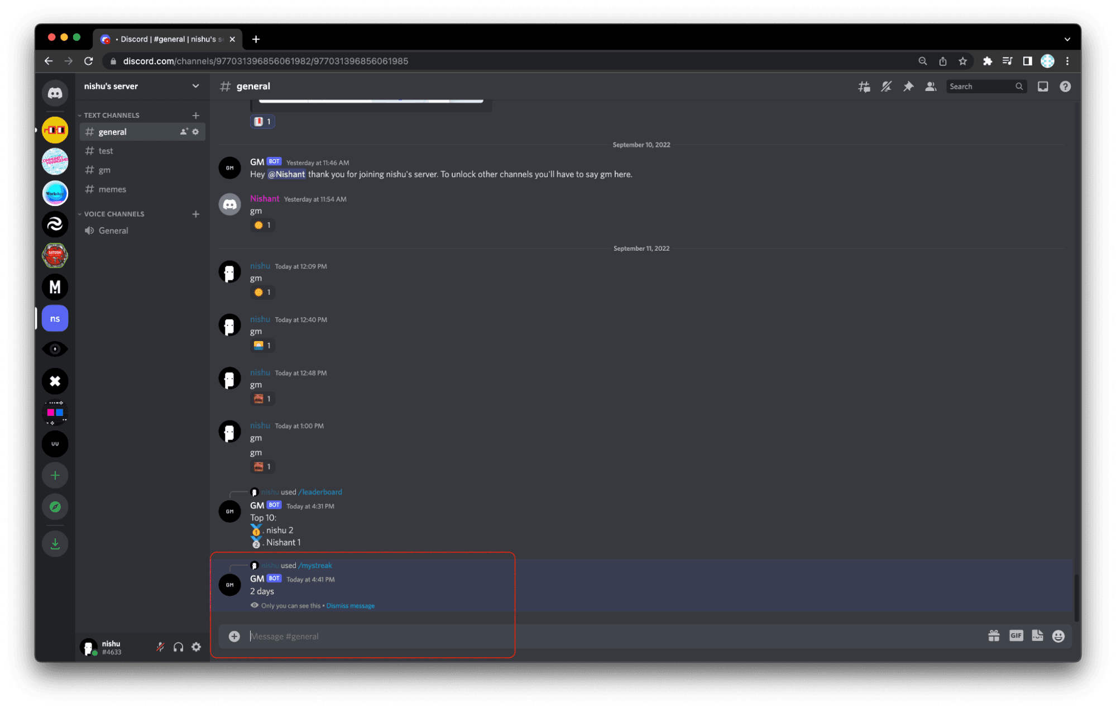Switch to the #memes channel
Image resolution: width=1116 pixels, height=708 pixels.
pos(112,189)
